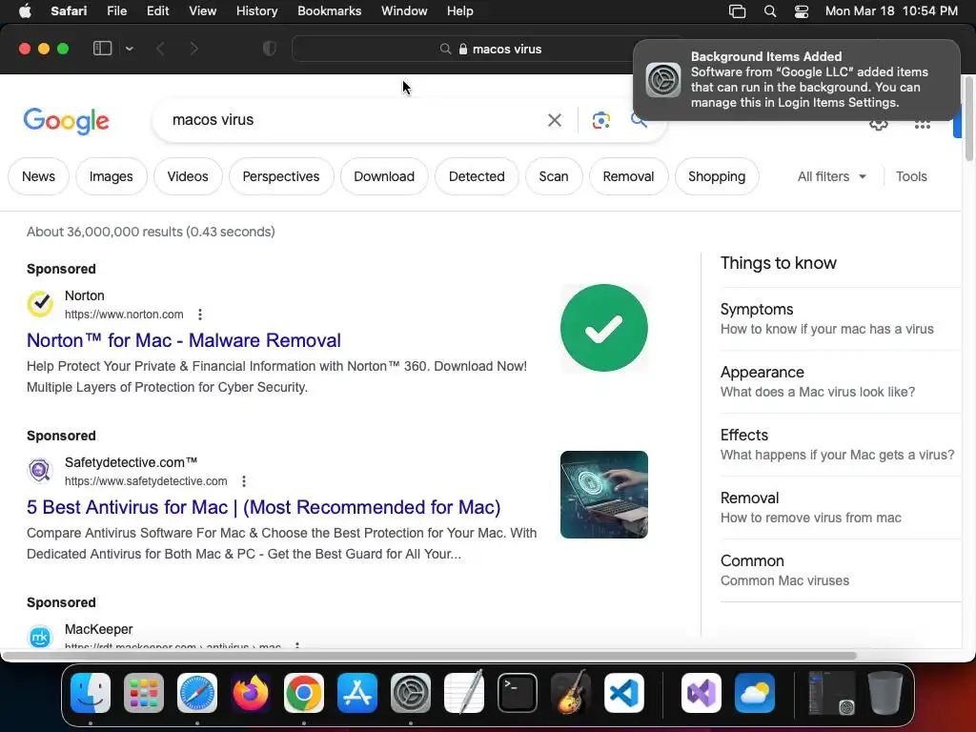976x732 pixels.
Task: Open Firefox from the Dock
Action: point(251,693)
